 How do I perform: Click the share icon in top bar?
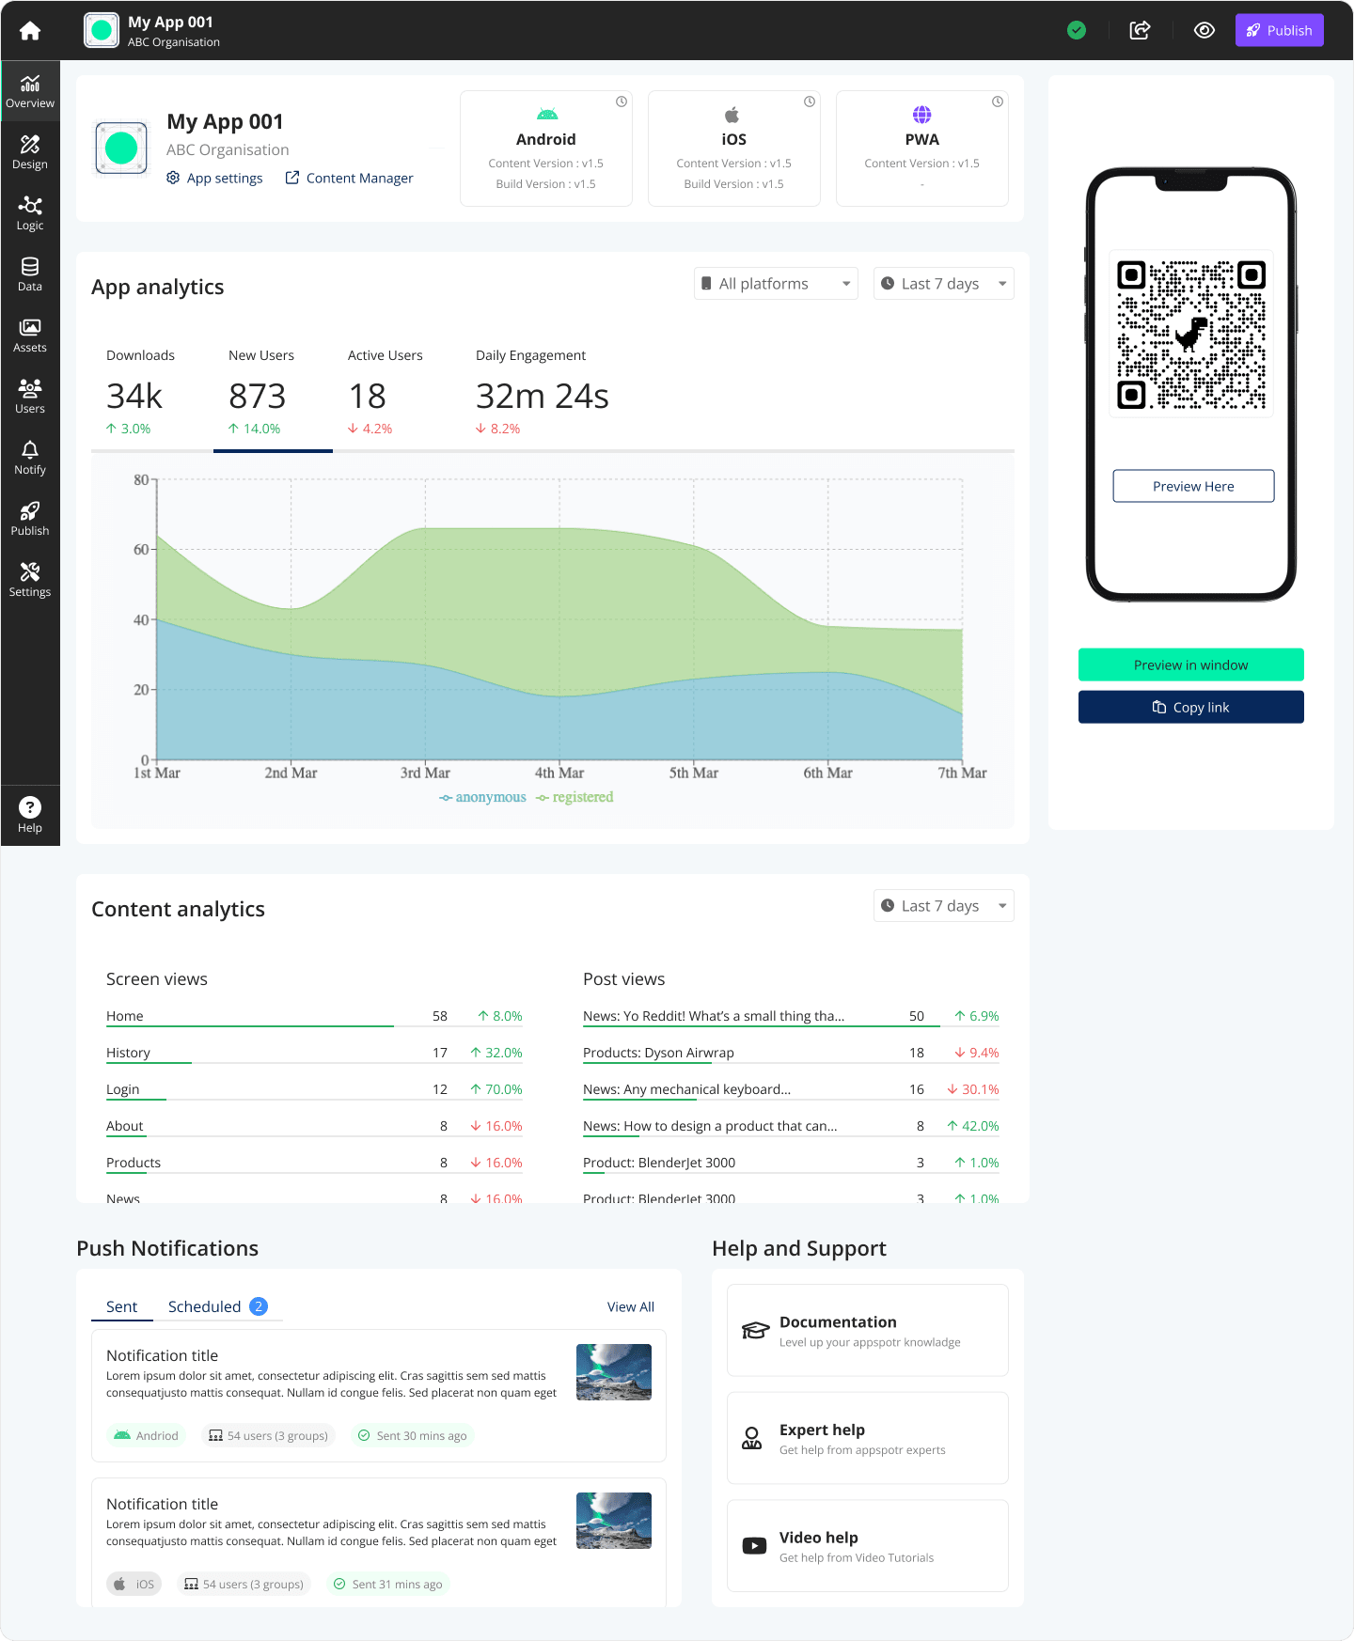coord(1140,30)
